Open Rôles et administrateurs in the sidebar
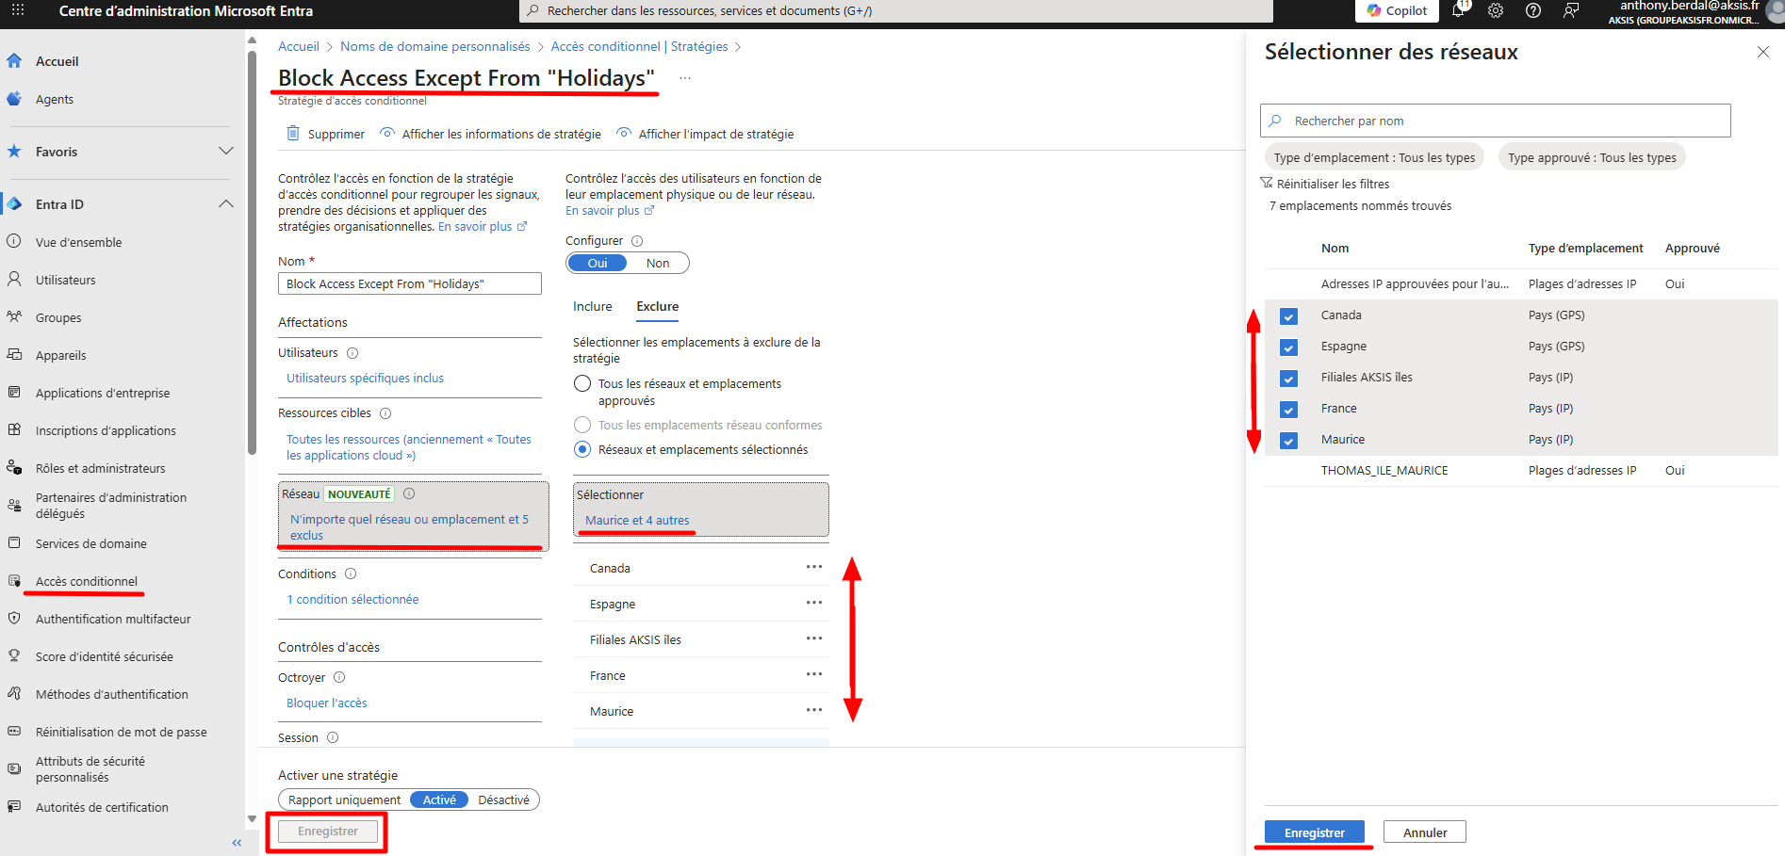Image resolution: width=1785 pixels, height=856 pixels. [x=100, y=468]
